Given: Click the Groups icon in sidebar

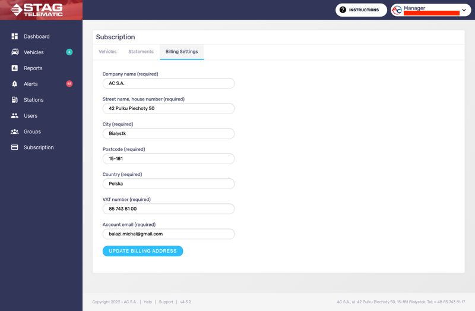Looking at the screenshot, I should (x=14, y=131).
